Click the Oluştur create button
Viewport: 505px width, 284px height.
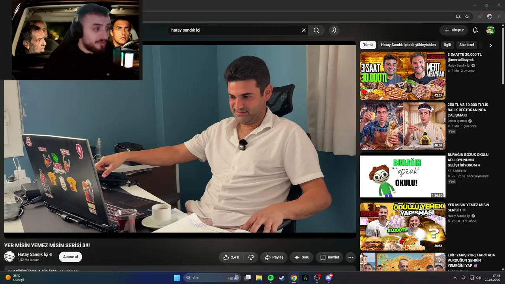point(454,30)
